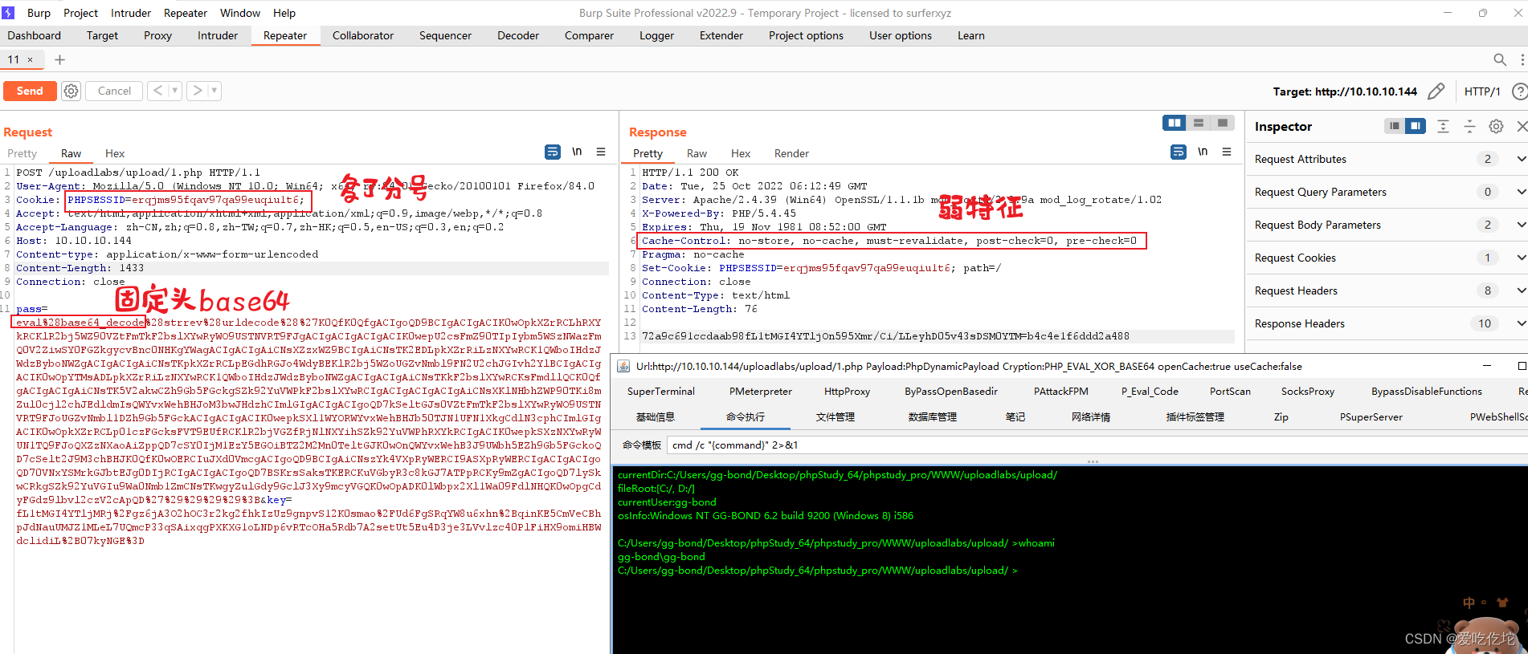
Task: Toggle word wrap in Response panel
Action: tap(1179, 152)
